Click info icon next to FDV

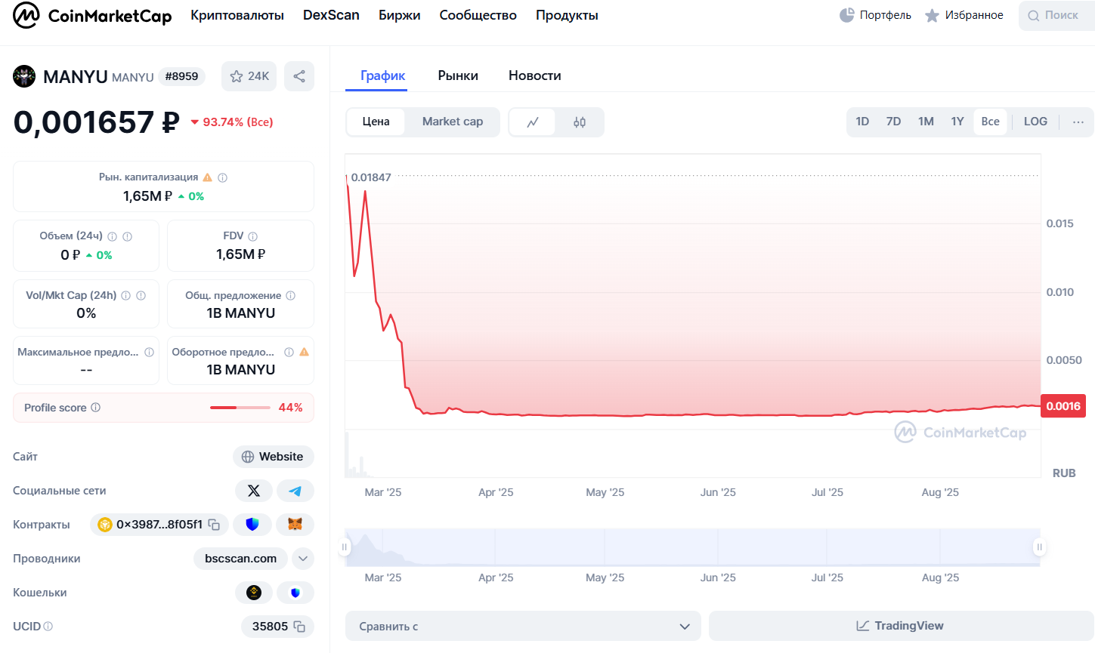(253, 236)
